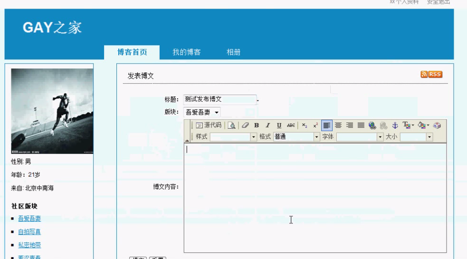The width and height of the screenshot is (467, 259).
Task: Insert an anchor
Action: 395,125
